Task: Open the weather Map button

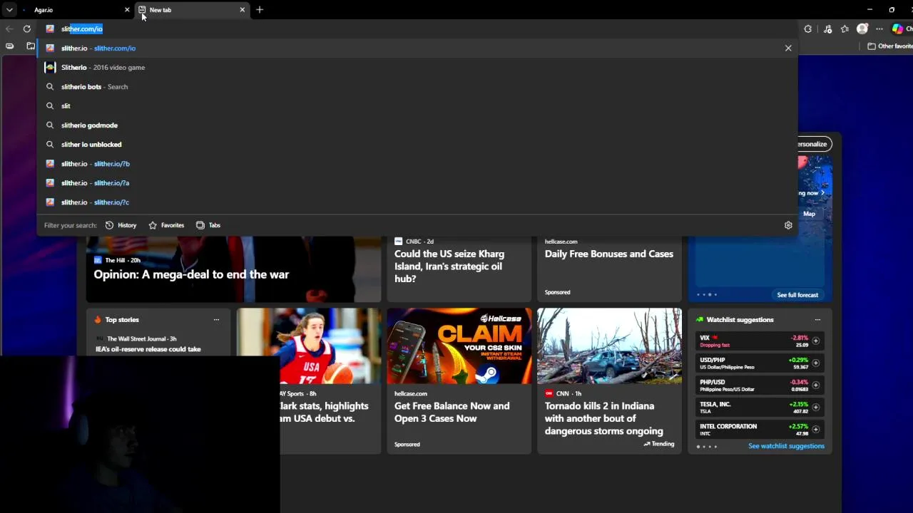Action: 809,214
